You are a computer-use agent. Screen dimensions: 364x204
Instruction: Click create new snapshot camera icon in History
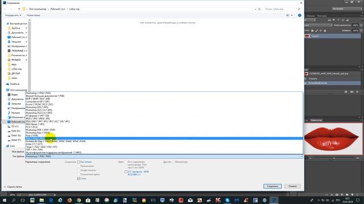pos(351,92)
